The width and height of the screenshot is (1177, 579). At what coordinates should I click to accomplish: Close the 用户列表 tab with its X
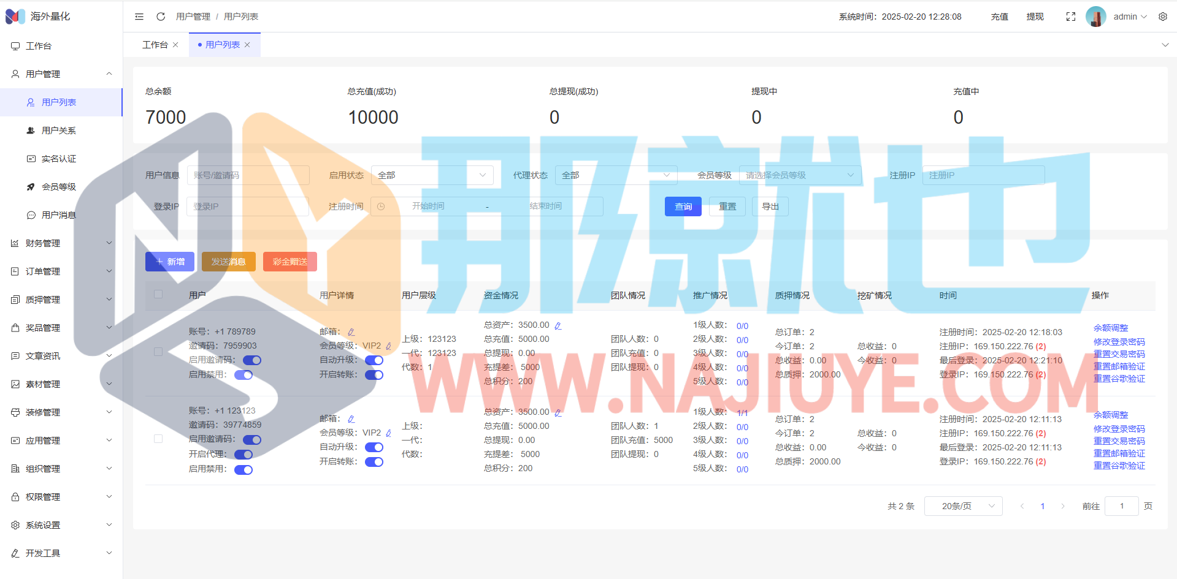247,45
